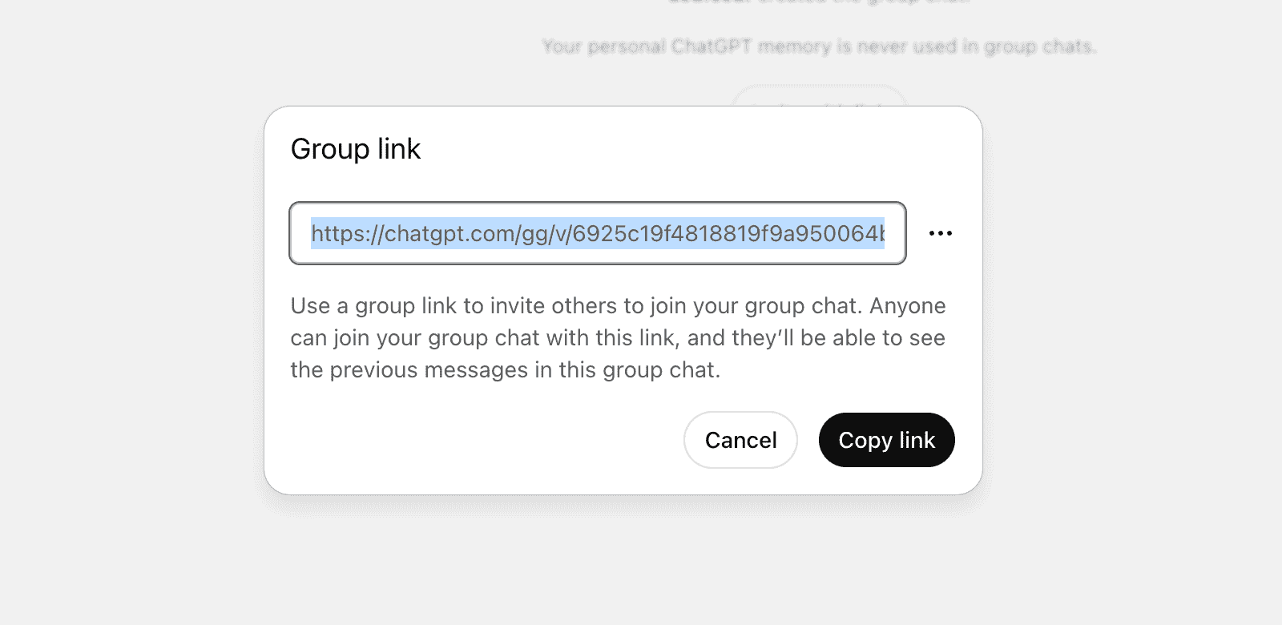Click the word "Anyone" in the description
The height and width of the screenshot is (625, 1282).
[908, 306]
